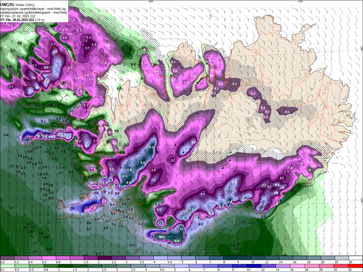Click the 15W longitude label
Image resolution: width=363 pixels, height=272 pixels.
pyautogui.click(x=300, y=1)
